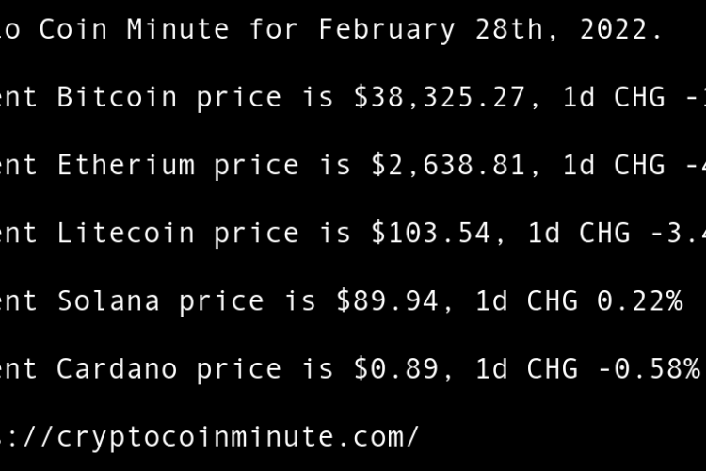Click Cardano's -0.58% change value
This screenshot has height=471, width=706.
(649, 368)
